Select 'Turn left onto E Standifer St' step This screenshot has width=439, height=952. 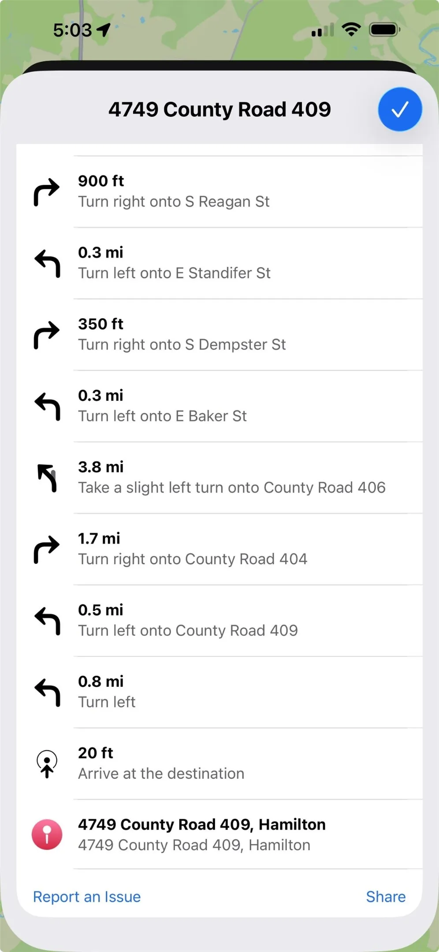click(x=219, y=263)
